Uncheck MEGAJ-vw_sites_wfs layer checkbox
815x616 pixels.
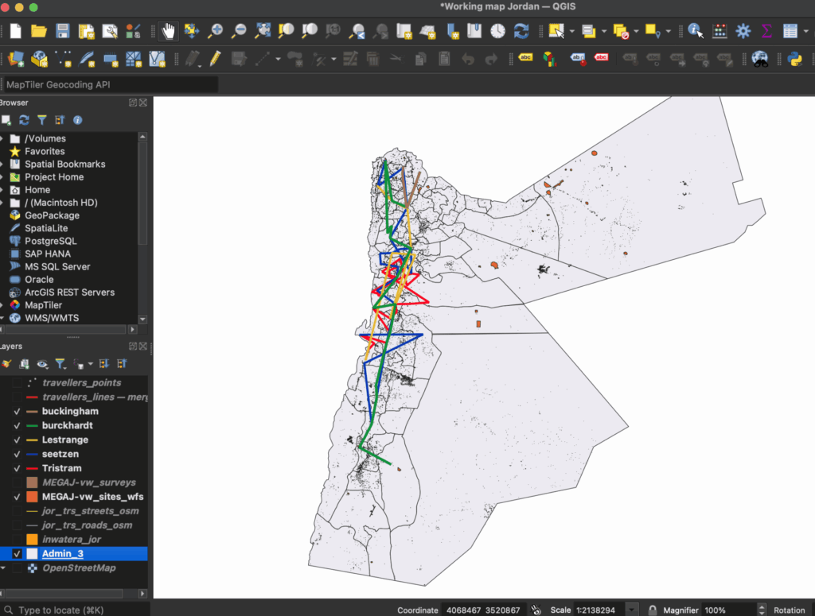coord(17,497)
